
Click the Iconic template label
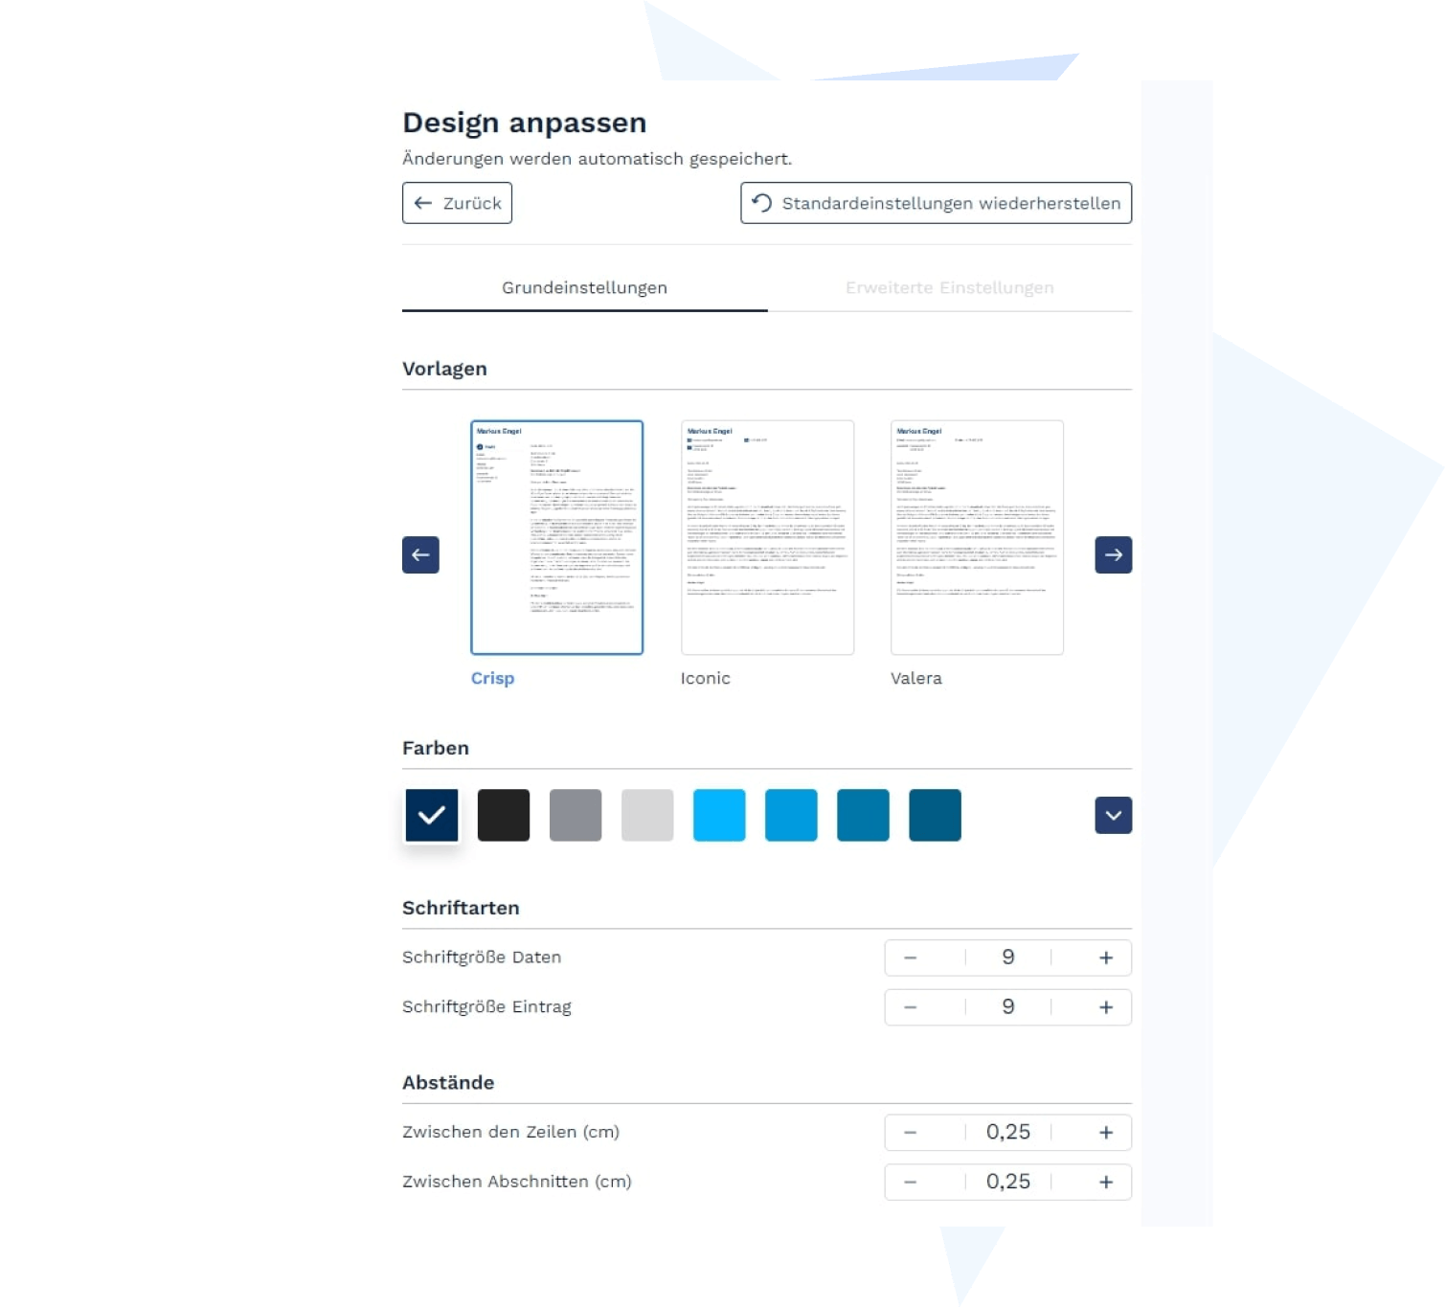[x=705, y=678]
